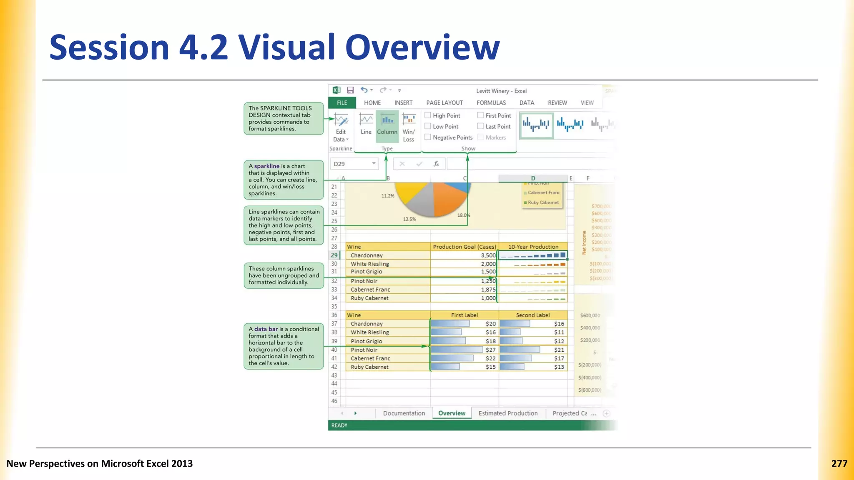This screenshot has height=480, width=854.
Task: Choose the second sparkline style thumbnail
Action: coord(570,124)
